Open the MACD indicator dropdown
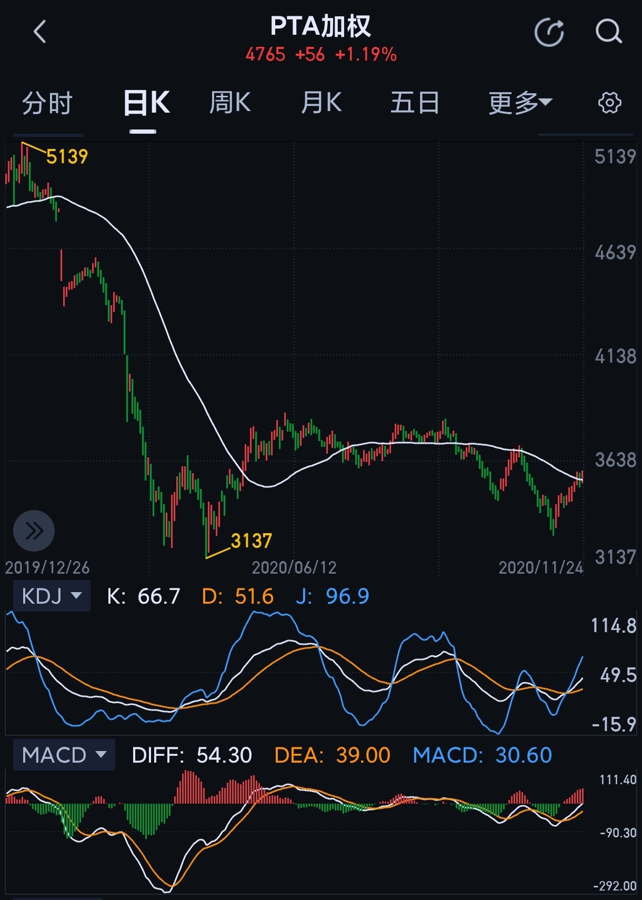Screen dimensions: 642x900 click(64, 755)
